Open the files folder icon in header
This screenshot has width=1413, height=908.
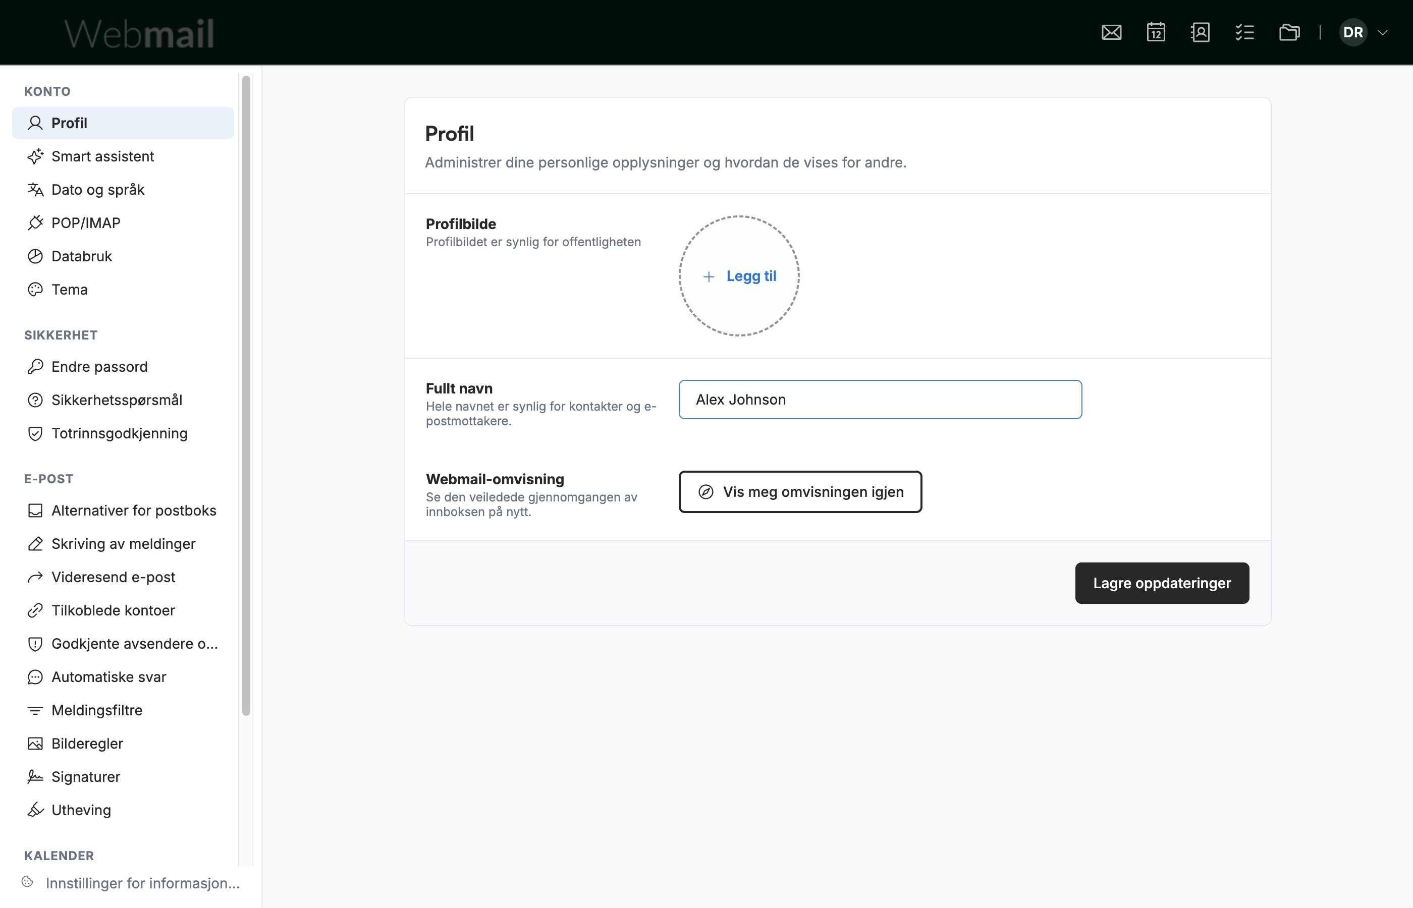click(x=1289, y=32)
